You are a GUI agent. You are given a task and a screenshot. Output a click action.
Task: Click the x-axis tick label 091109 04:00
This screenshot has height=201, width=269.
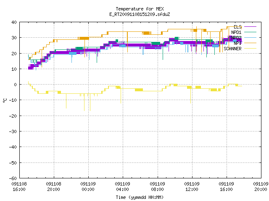point(123,187)
